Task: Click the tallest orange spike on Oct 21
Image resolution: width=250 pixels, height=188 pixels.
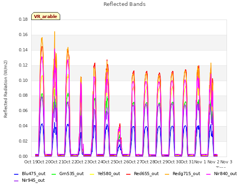Action: (55, 32)
